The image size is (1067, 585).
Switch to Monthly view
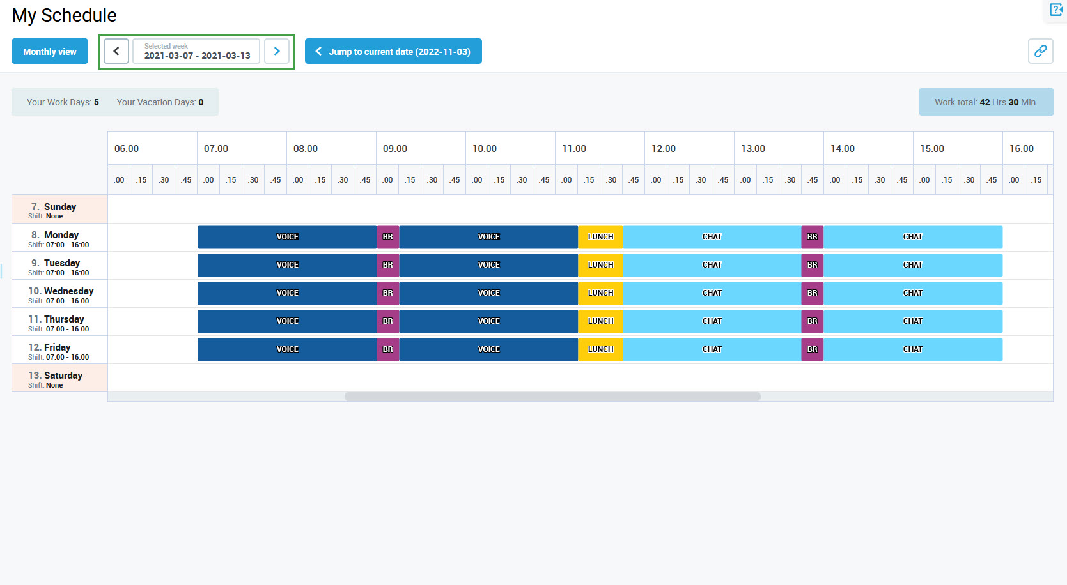coord(50,52)
